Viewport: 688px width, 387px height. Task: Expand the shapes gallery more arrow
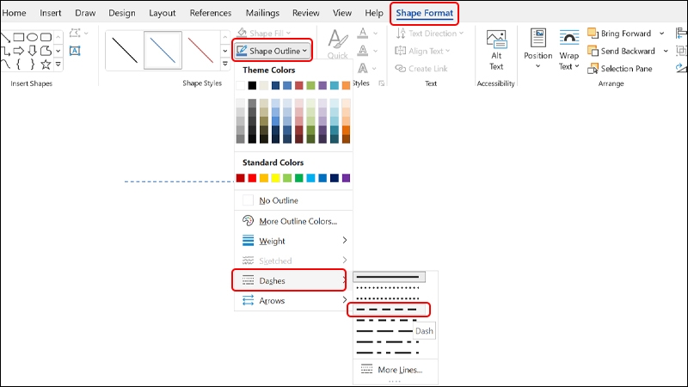click(58, 65)
